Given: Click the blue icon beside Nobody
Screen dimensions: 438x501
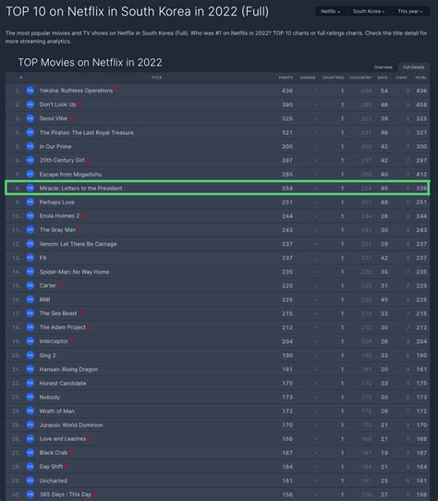Looking at the screenshot, I should click(x=30, y=397).
